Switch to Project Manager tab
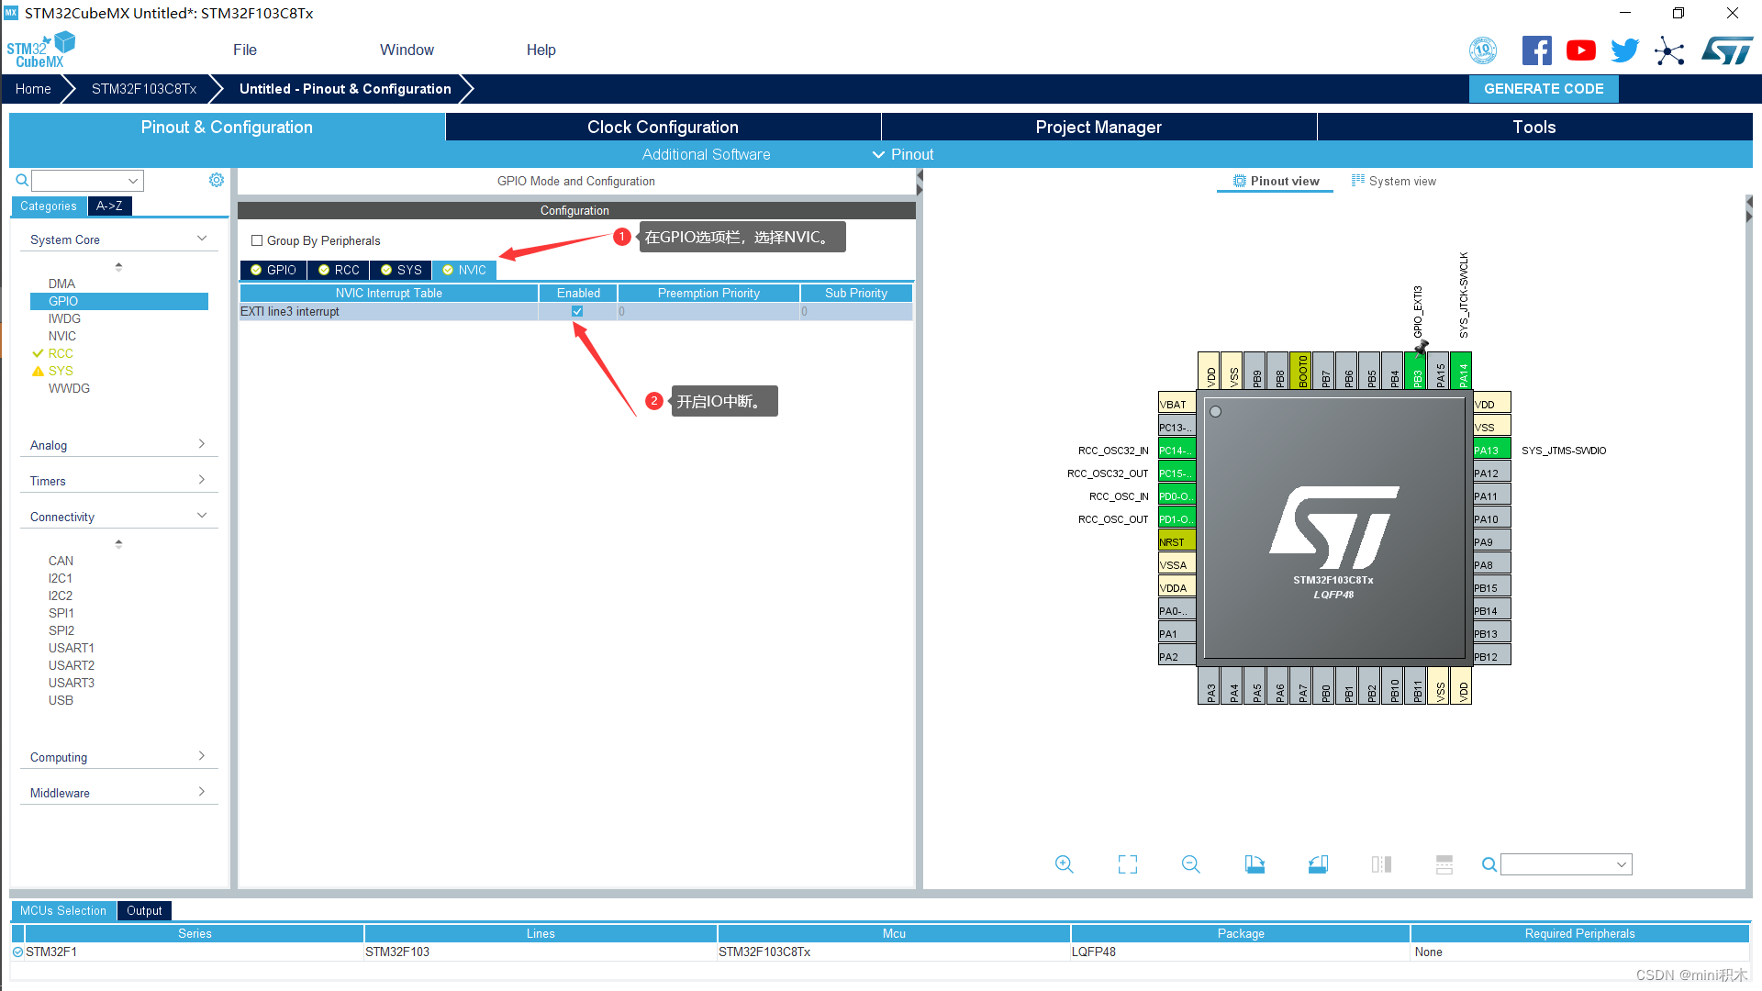This screenshot has height=991, width=1762. point(1098,127)
